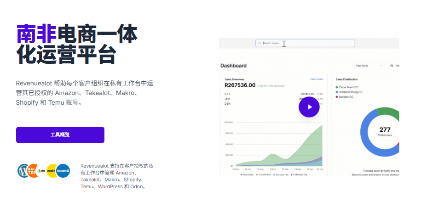Screen dimensions: 432x202
Task: Open the Past Week dropdown
Action: [369, 66]
